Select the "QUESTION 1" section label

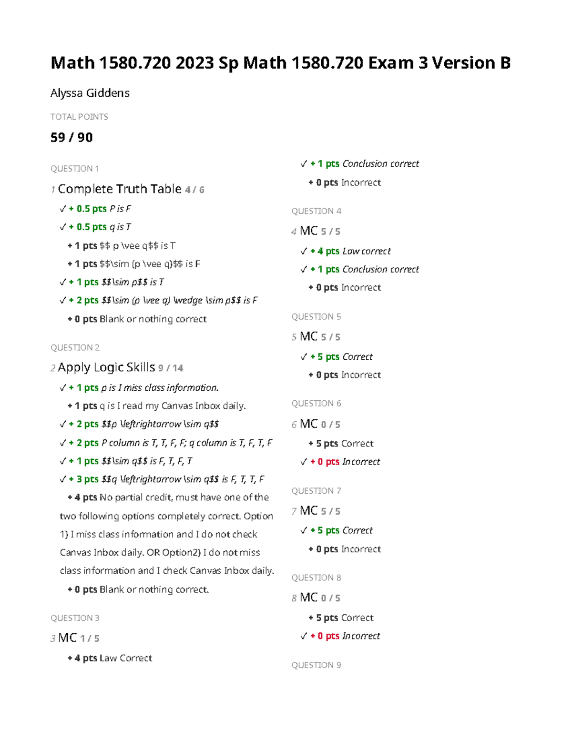pyautogui.click(x=74, y=169)
